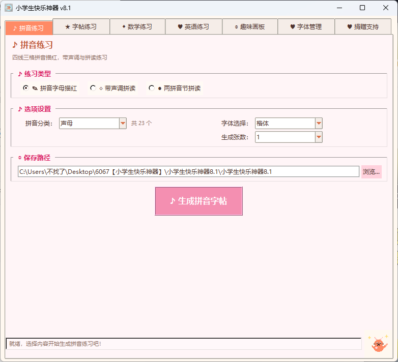Viewport: 398px width, 362px height.
Task: Expand the 字体选择 dropdown showing 楷体
Action: pos(289,123)
